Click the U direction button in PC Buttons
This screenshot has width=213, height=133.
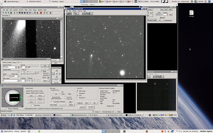point(56,70)
